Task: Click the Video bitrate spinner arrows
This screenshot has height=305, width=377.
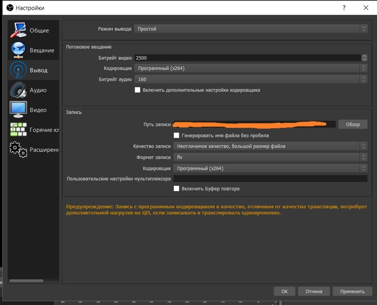Action: [x=364, y=58]
